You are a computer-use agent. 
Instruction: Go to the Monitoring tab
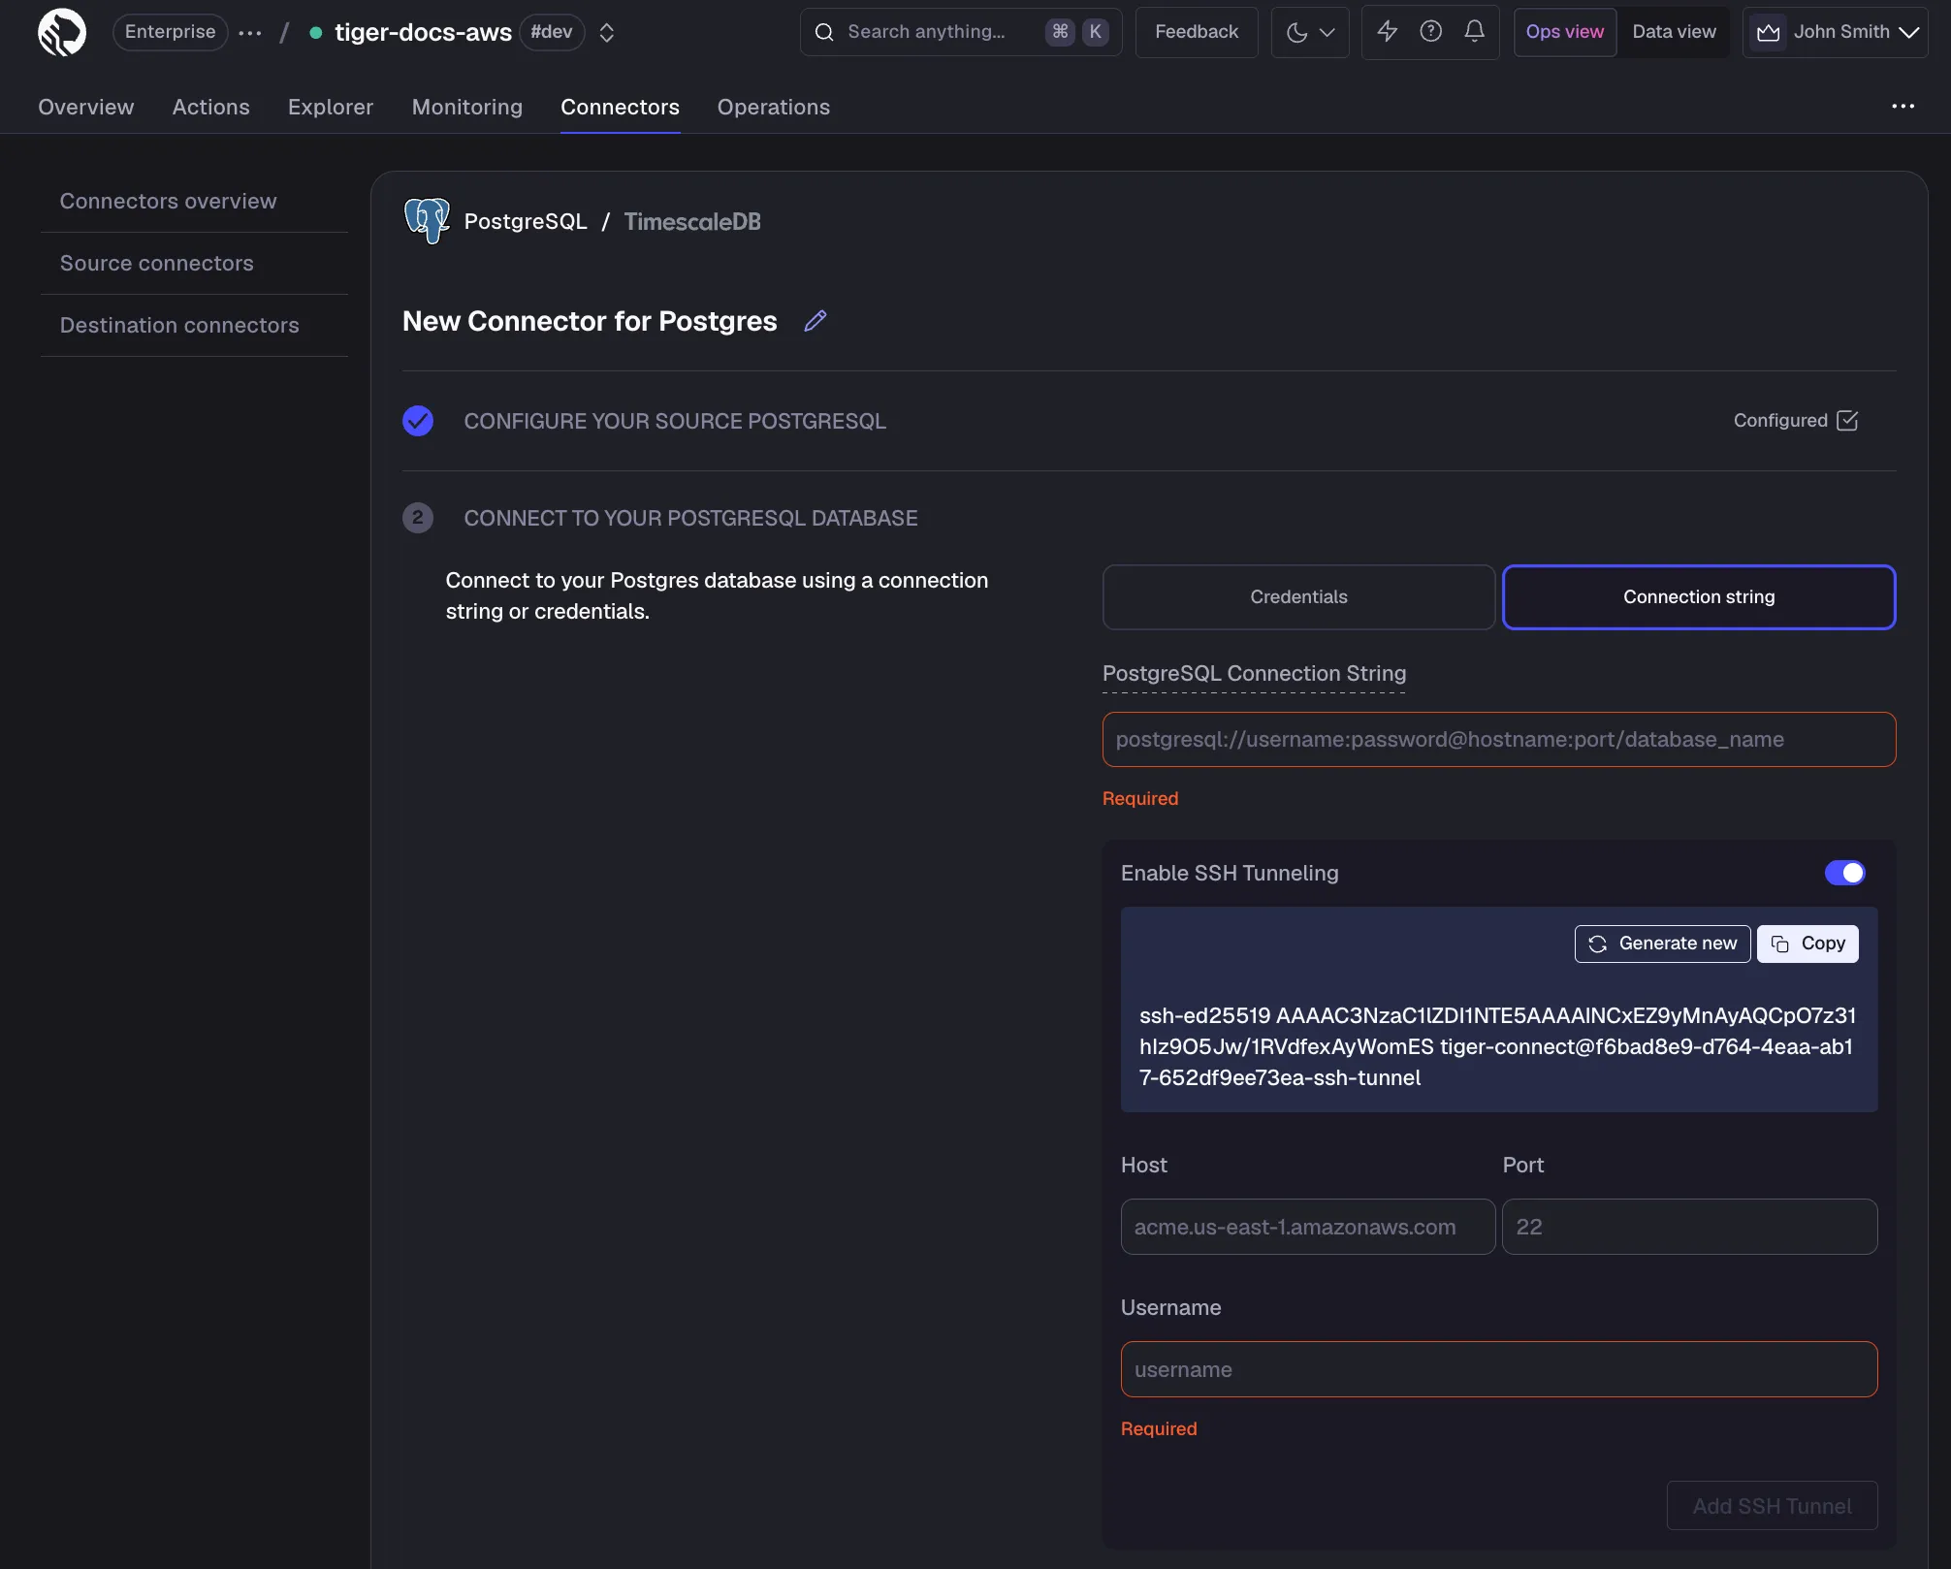point(467,107)
